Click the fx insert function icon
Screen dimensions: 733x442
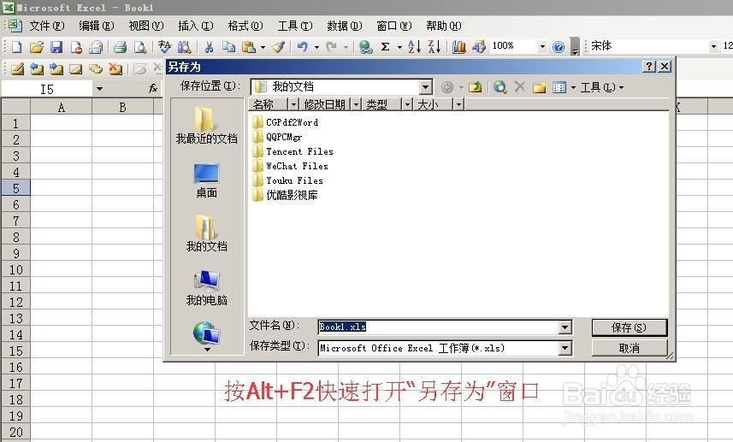click(153, 88)
